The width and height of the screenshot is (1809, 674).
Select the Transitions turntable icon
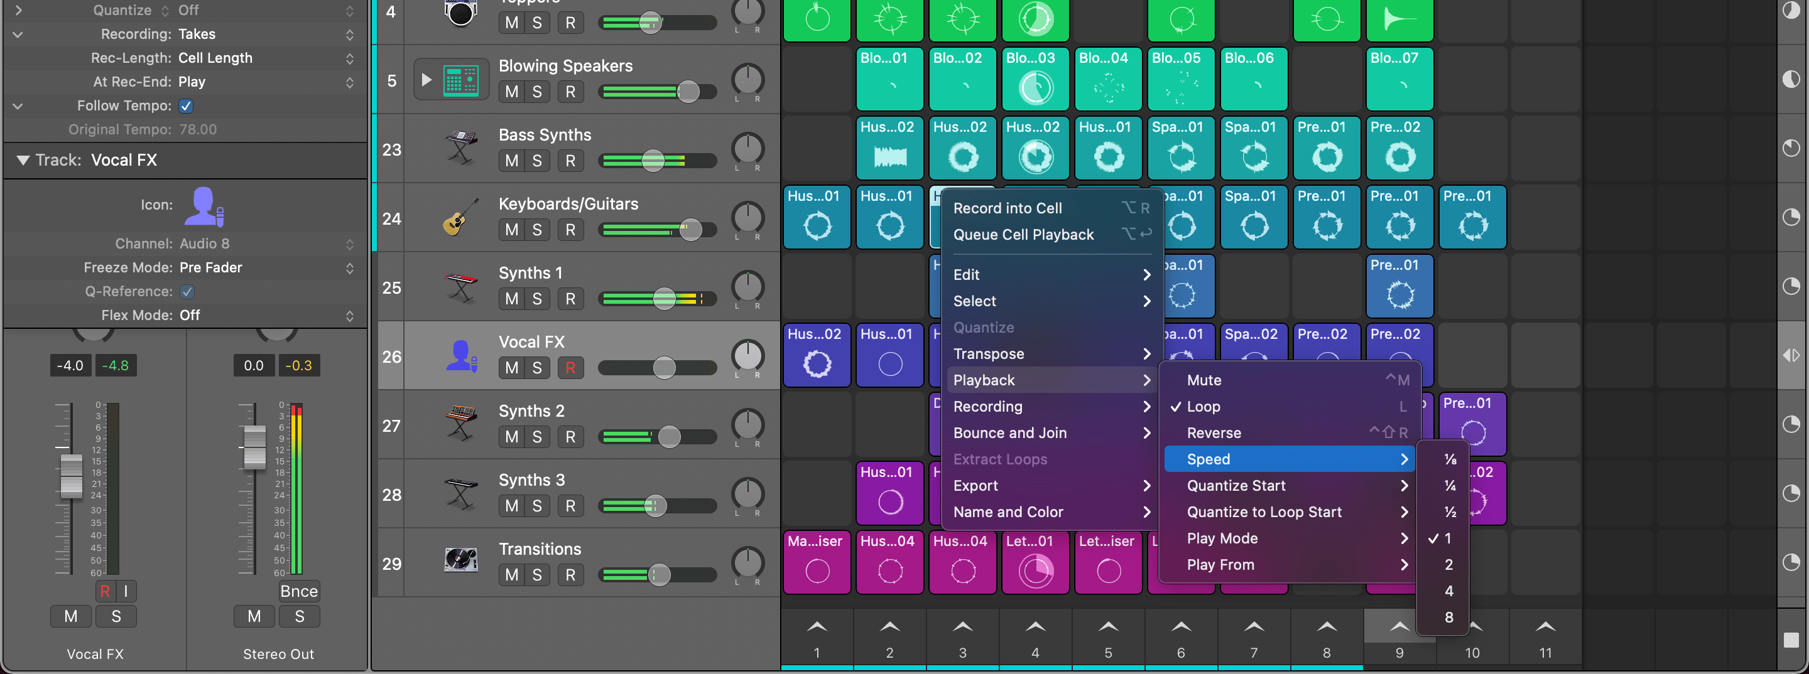pyautogui.click(x=460, y=561)
